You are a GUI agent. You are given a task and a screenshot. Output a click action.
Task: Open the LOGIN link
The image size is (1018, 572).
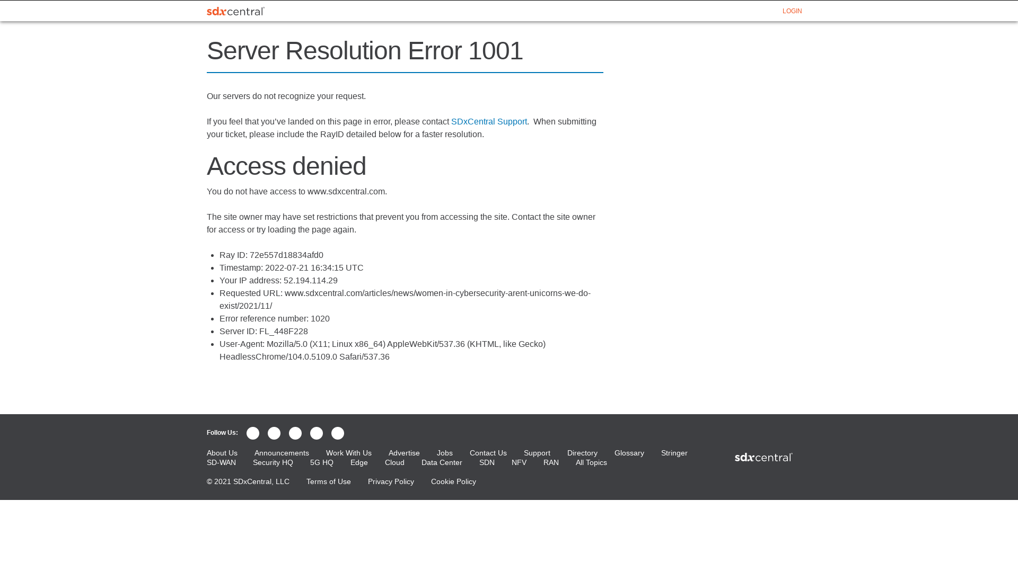(x=792, y=11)
